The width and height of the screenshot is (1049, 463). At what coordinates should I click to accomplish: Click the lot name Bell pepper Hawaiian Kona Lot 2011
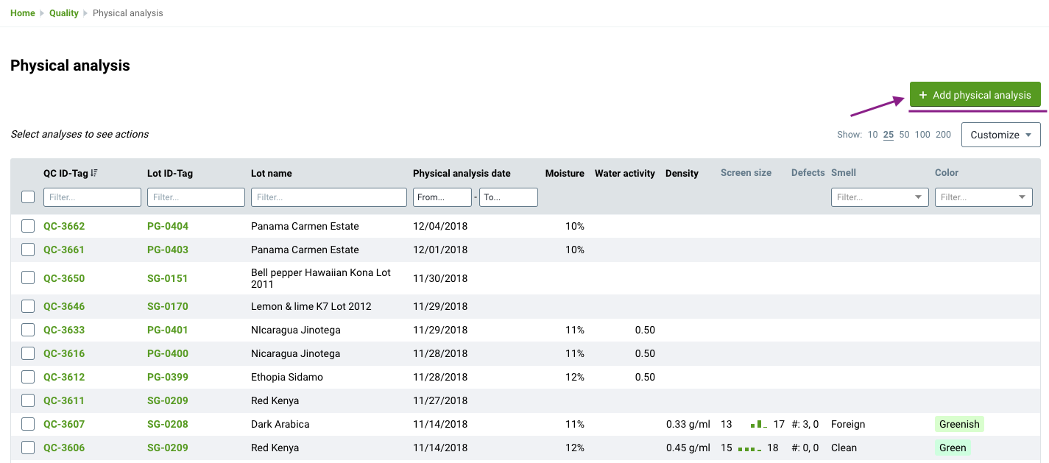[321, 278]
